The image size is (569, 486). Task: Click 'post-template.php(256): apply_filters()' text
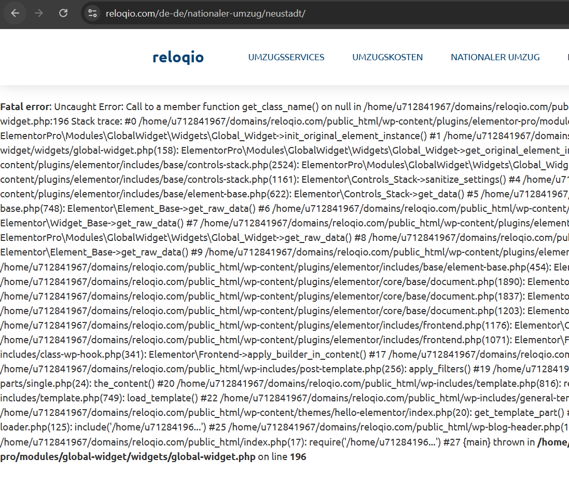point(385,369)
